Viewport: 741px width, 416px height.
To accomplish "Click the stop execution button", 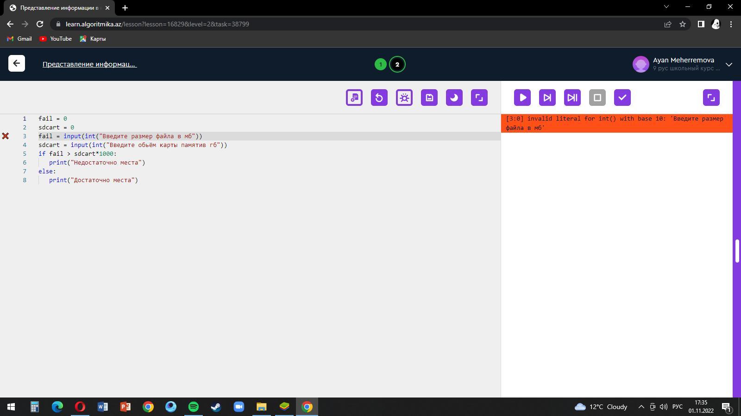I will [x=597, y=98].
